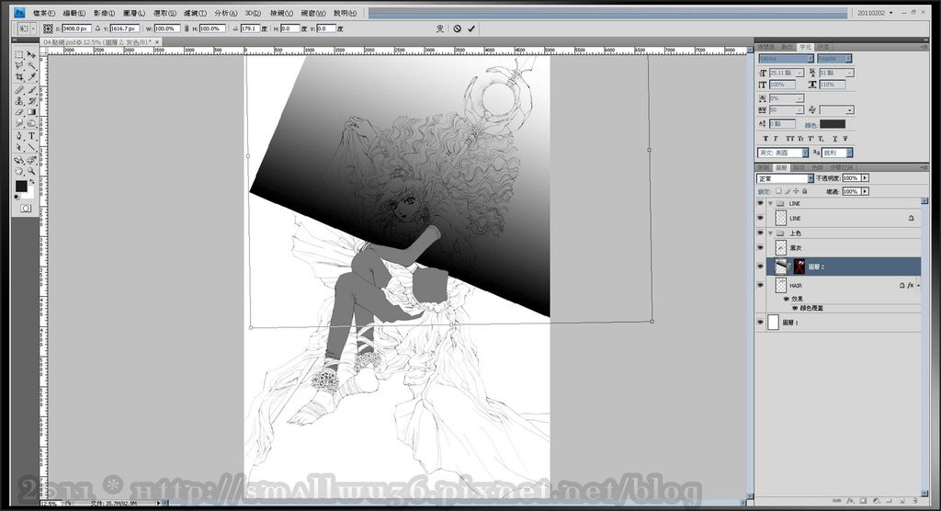The height and width of the screenshot is (511, 941).
Task: Hide the 圖層 1 layer
Action: tap(760, 323)
